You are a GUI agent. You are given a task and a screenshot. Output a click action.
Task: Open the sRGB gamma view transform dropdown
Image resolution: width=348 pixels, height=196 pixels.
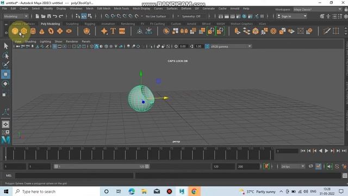coord(231,46)
